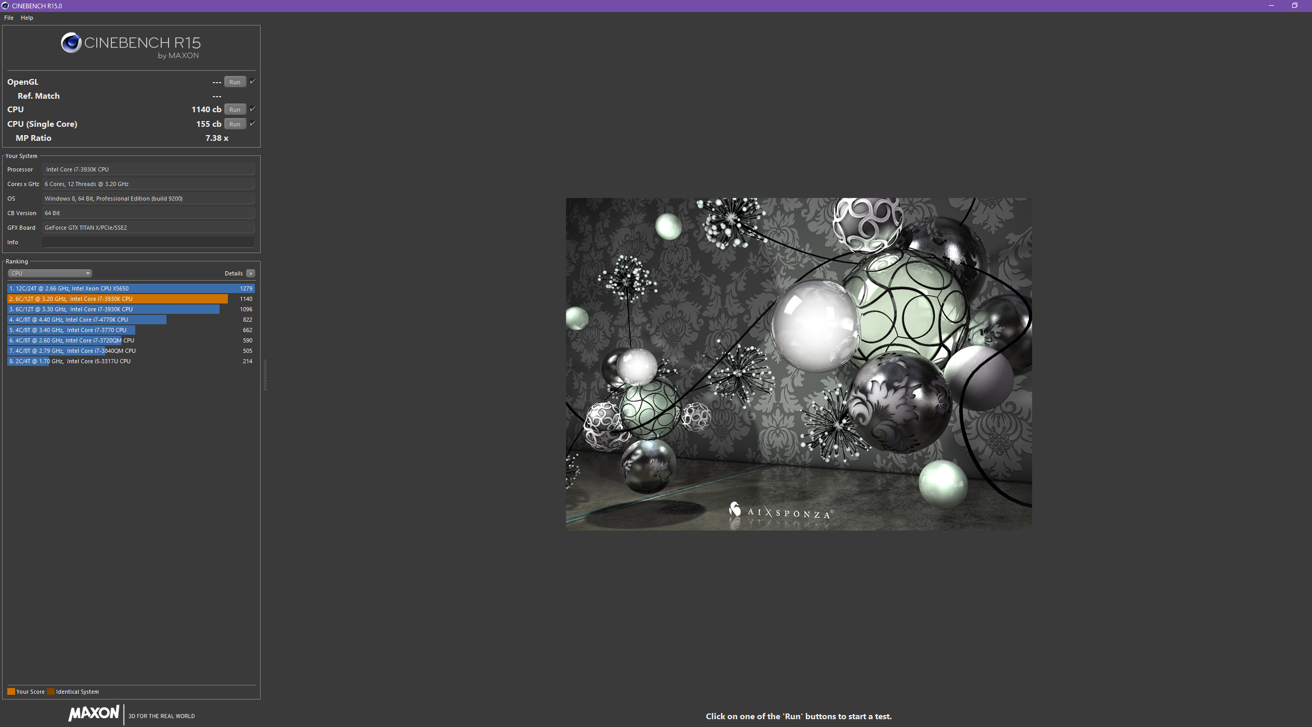Click the Identical System legend swatch

pos(50,692)
